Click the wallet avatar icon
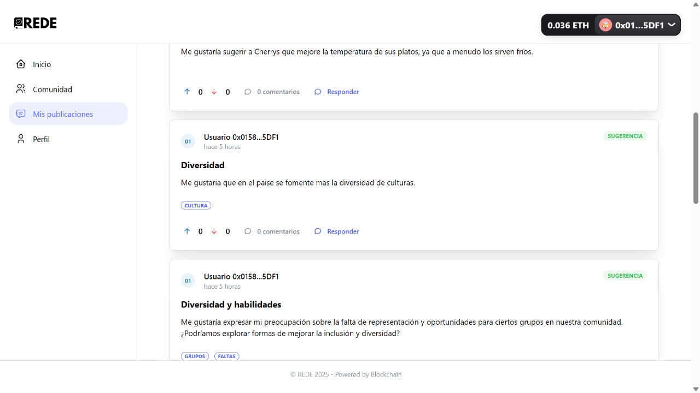 tap(605, 25)
